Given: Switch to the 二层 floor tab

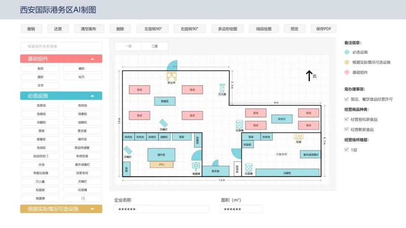Looking at the screenshot, I should pyautogui.click(x=154, y=46).
